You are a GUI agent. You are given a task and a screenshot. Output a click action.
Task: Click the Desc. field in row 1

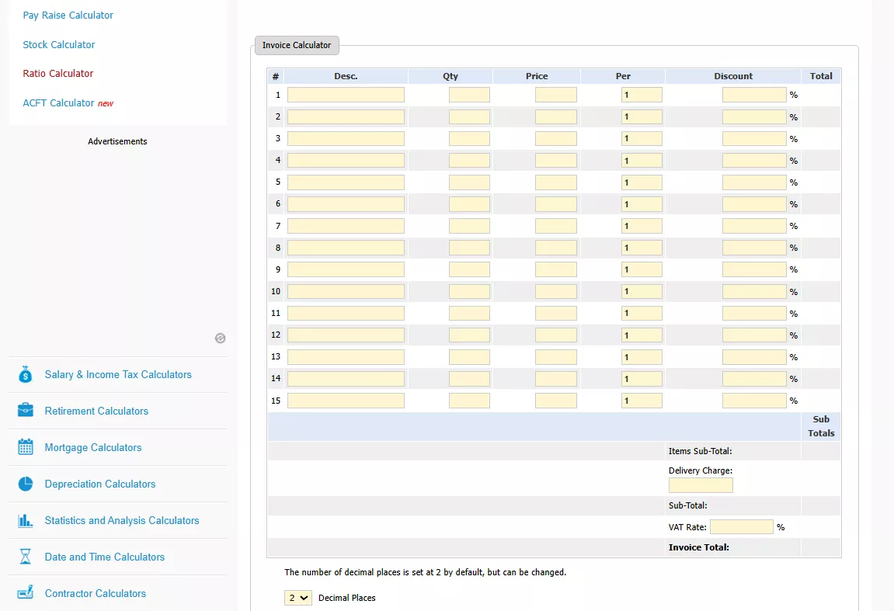pyautogui.click(x=346, y=95)
